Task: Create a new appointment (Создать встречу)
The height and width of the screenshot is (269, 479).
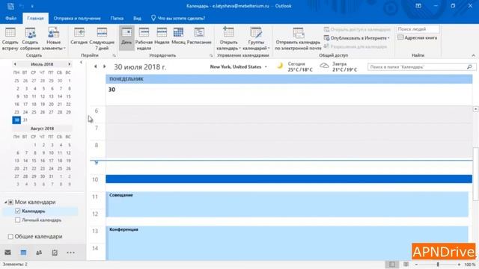Action: 10,39
